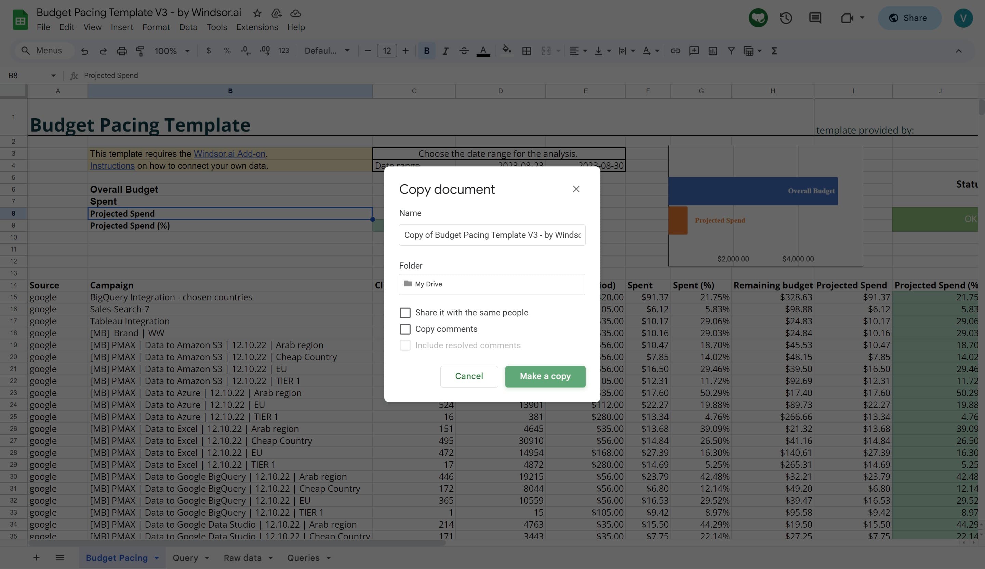The image size is (985, 569).
Task: Insert comment icon in toolbar
Action: point(694,51)
